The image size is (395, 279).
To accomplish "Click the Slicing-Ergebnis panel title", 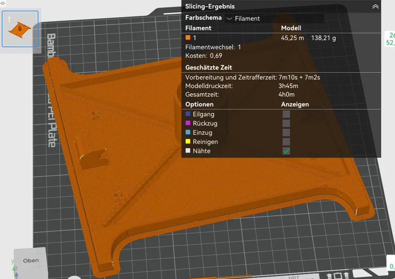I will click(210, 7).
